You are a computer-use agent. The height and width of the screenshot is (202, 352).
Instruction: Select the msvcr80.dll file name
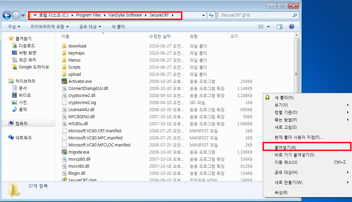click(79, 166)
